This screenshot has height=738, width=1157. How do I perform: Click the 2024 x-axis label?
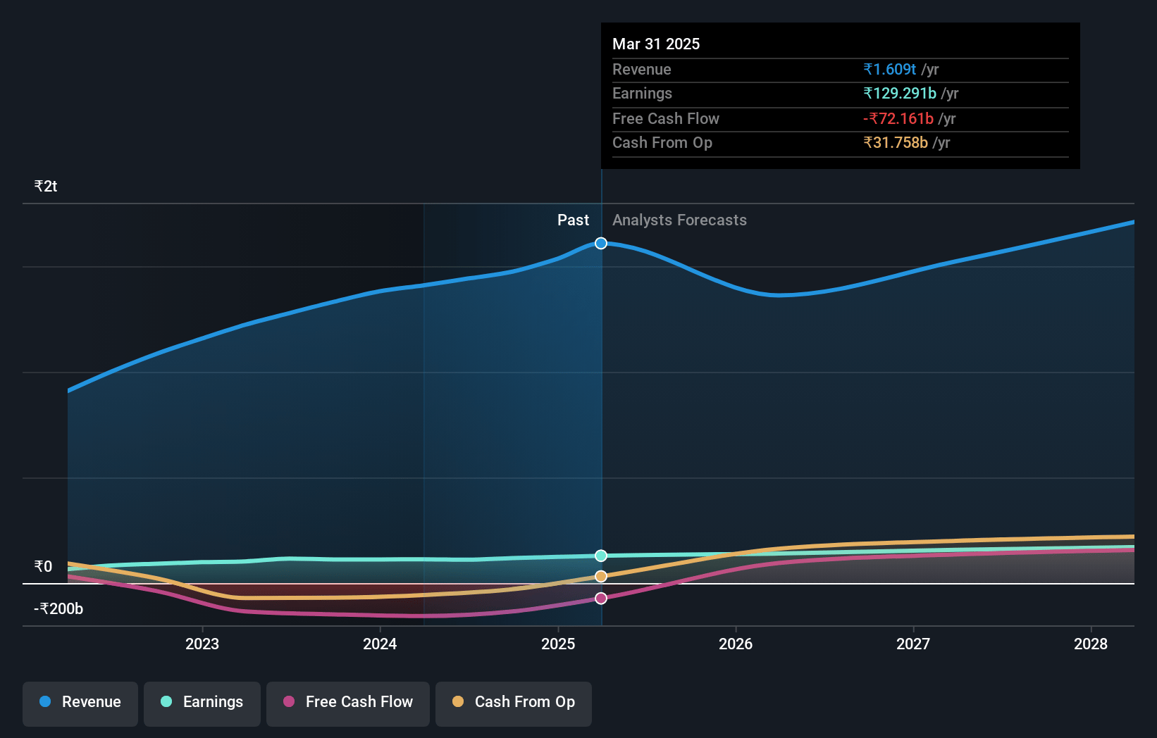click(380, 644)
